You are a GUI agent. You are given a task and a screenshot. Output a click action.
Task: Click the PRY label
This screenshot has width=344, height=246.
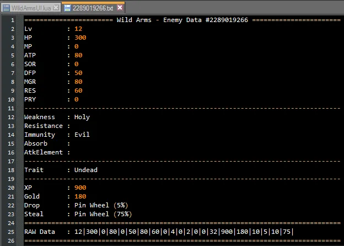point(30,99)
